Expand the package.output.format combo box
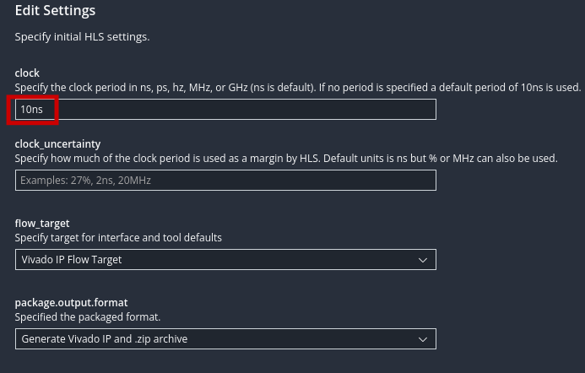Screen dimensions: 585x373 (225, 338)
